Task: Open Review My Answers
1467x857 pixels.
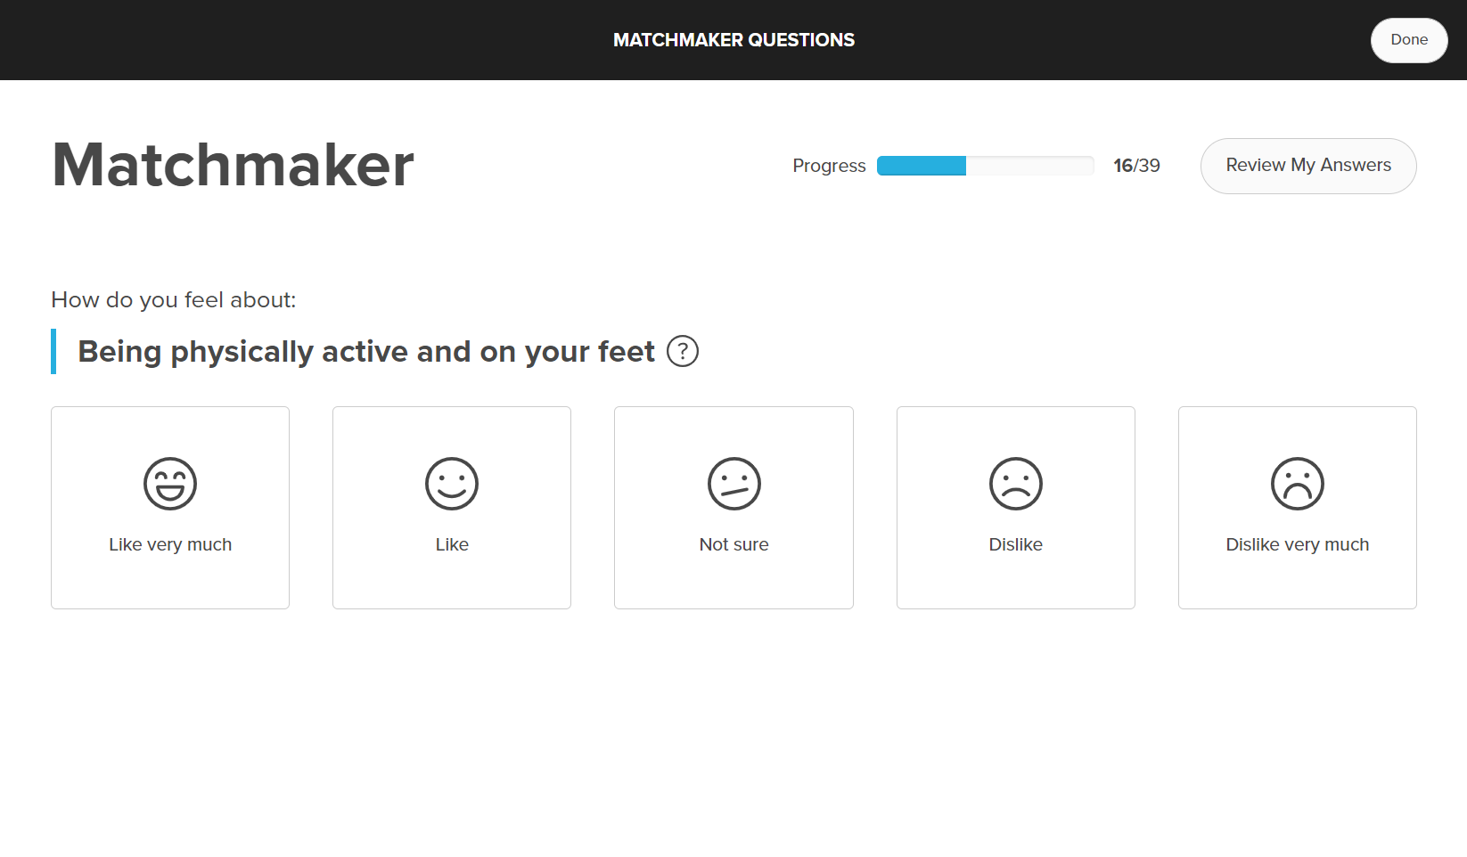Action: 1307,166
